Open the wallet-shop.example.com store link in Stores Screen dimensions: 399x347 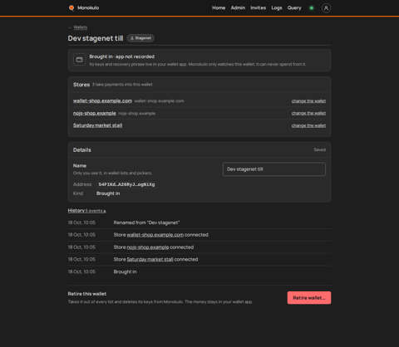(x=102, y=100)
